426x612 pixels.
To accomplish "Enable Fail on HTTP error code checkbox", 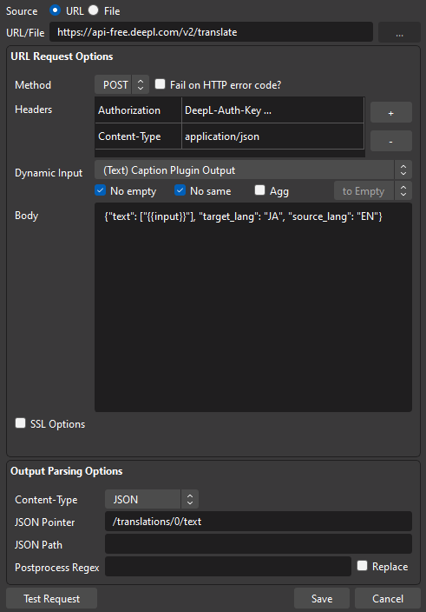I will coord(160,84).
